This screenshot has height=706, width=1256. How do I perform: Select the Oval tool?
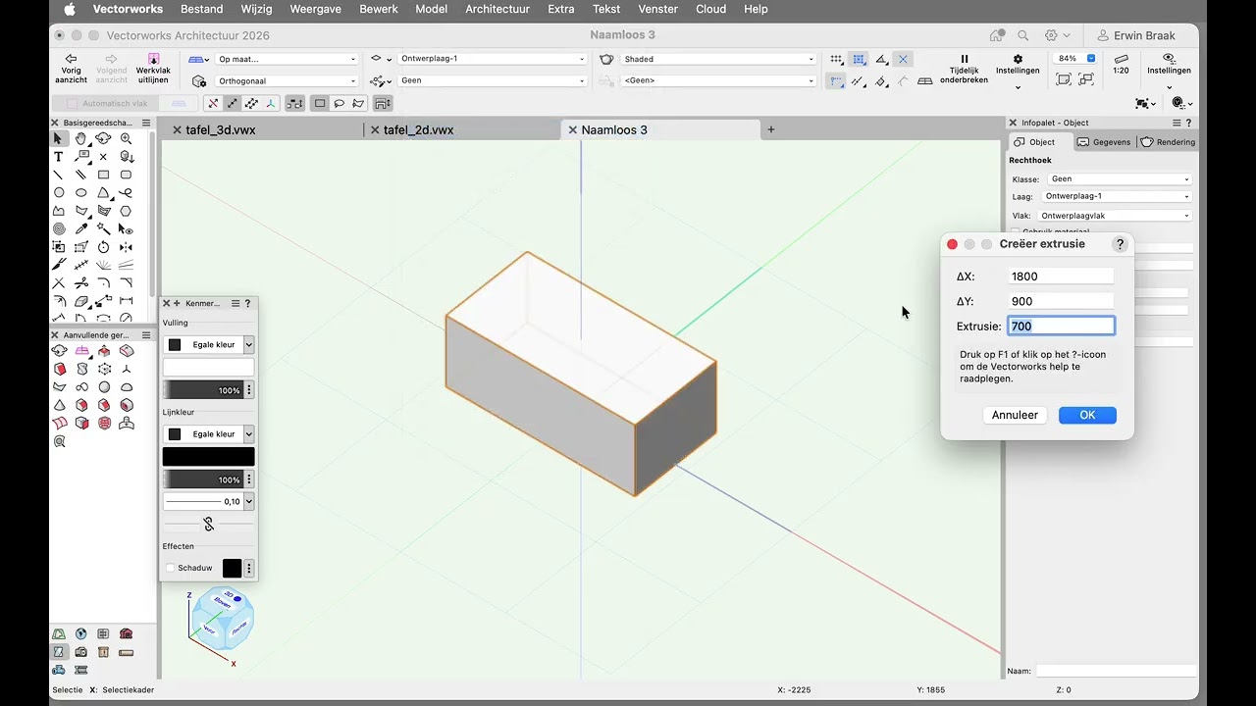(x=80, y=193)
